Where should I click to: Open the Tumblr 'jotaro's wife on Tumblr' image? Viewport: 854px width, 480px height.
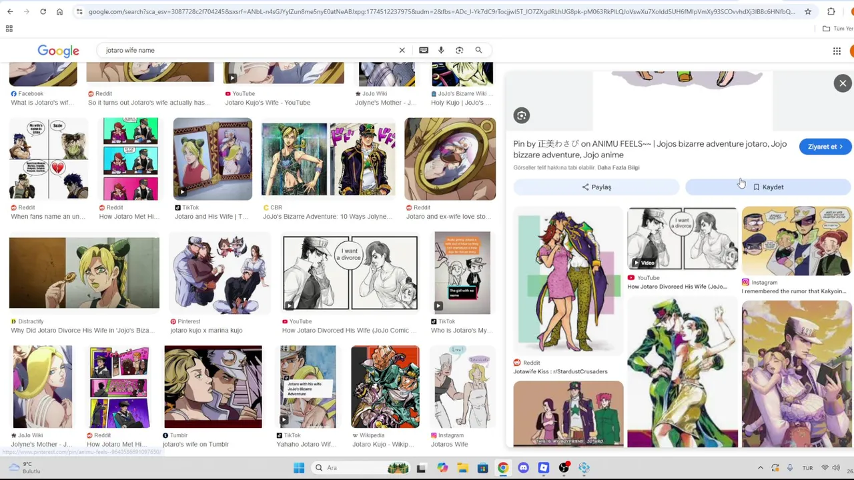[x=213, y=387]
